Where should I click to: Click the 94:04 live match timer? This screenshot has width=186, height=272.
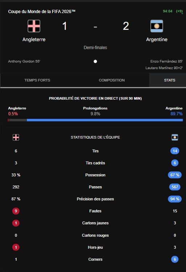(x=167, y=11)
